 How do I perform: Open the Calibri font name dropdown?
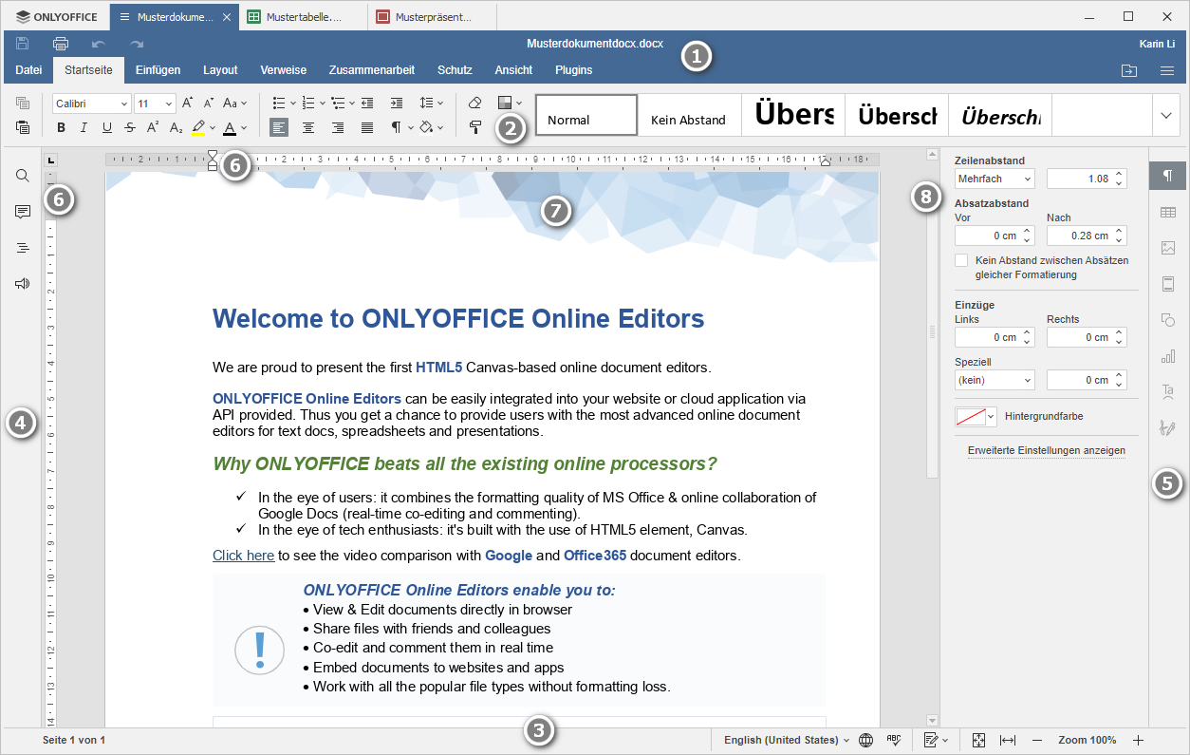coord(91,104)
